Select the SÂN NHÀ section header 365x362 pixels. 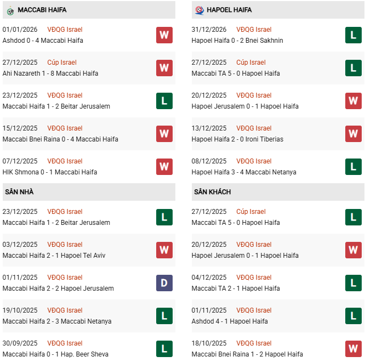[x=20, y=192]
